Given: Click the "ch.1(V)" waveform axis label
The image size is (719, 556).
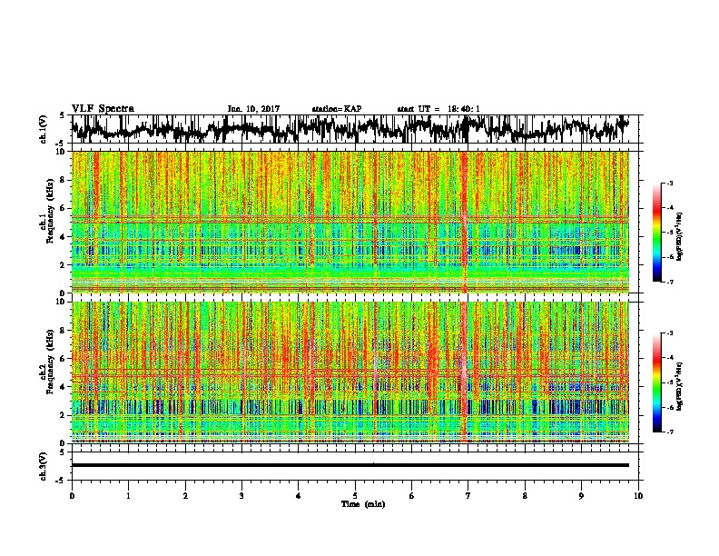Looking at the screenshot, I should [x=44, y=129].
